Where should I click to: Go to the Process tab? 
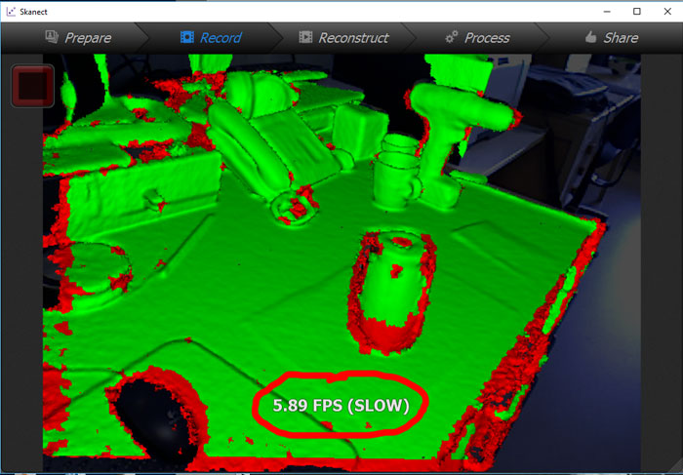477,38
